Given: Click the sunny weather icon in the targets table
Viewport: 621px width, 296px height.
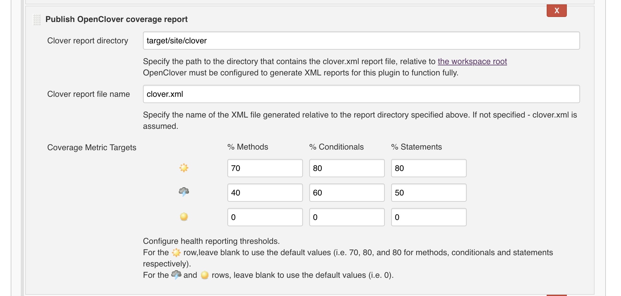Looking at the screenshot, I should point(184,168).
